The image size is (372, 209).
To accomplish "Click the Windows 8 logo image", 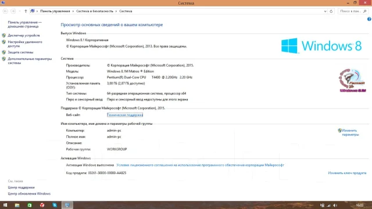I will [321, 45].
